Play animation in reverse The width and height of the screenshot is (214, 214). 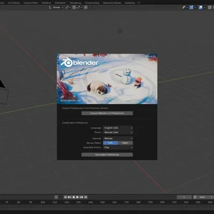(73, 197)
